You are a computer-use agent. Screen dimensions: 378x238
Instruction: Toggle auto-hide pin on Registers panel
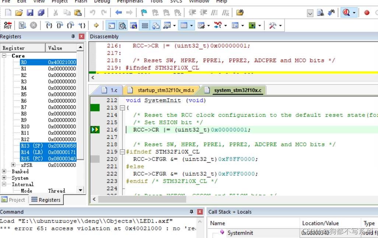(x=73, y=36)
